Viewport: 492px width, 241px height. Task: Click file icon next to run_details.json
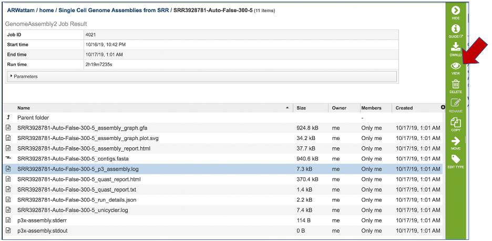pyautogui.click(x=8, y=199)
